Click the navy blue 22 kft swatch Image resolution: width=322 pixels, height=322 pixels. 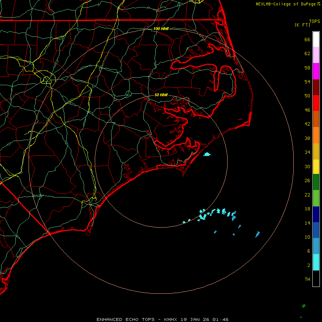click(x=316, y=214)
